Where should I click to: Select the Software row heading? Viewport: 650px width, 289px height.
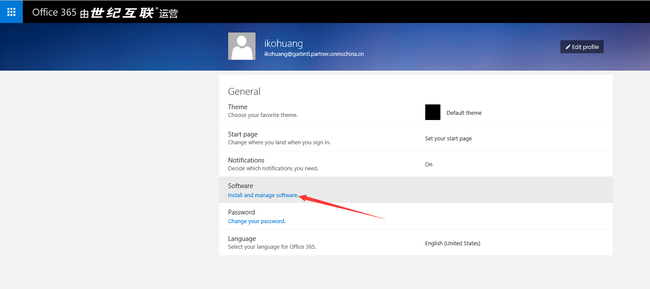[x=241, y=186]
